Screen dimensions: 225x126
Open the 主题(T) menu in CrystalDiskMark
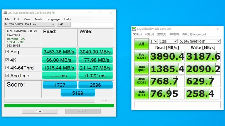pyautogui.click(x=161, y=34)
